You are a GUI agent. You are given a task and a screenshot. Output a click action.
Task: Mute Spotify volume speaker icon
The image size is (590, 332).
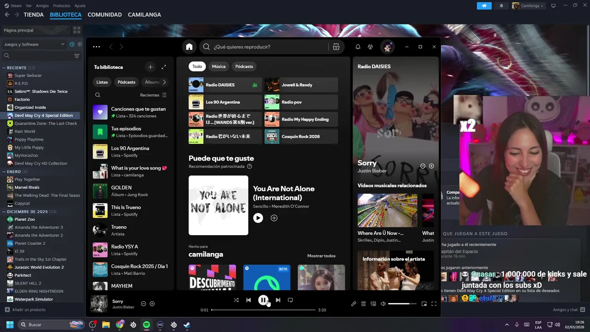tap(383, 304)
